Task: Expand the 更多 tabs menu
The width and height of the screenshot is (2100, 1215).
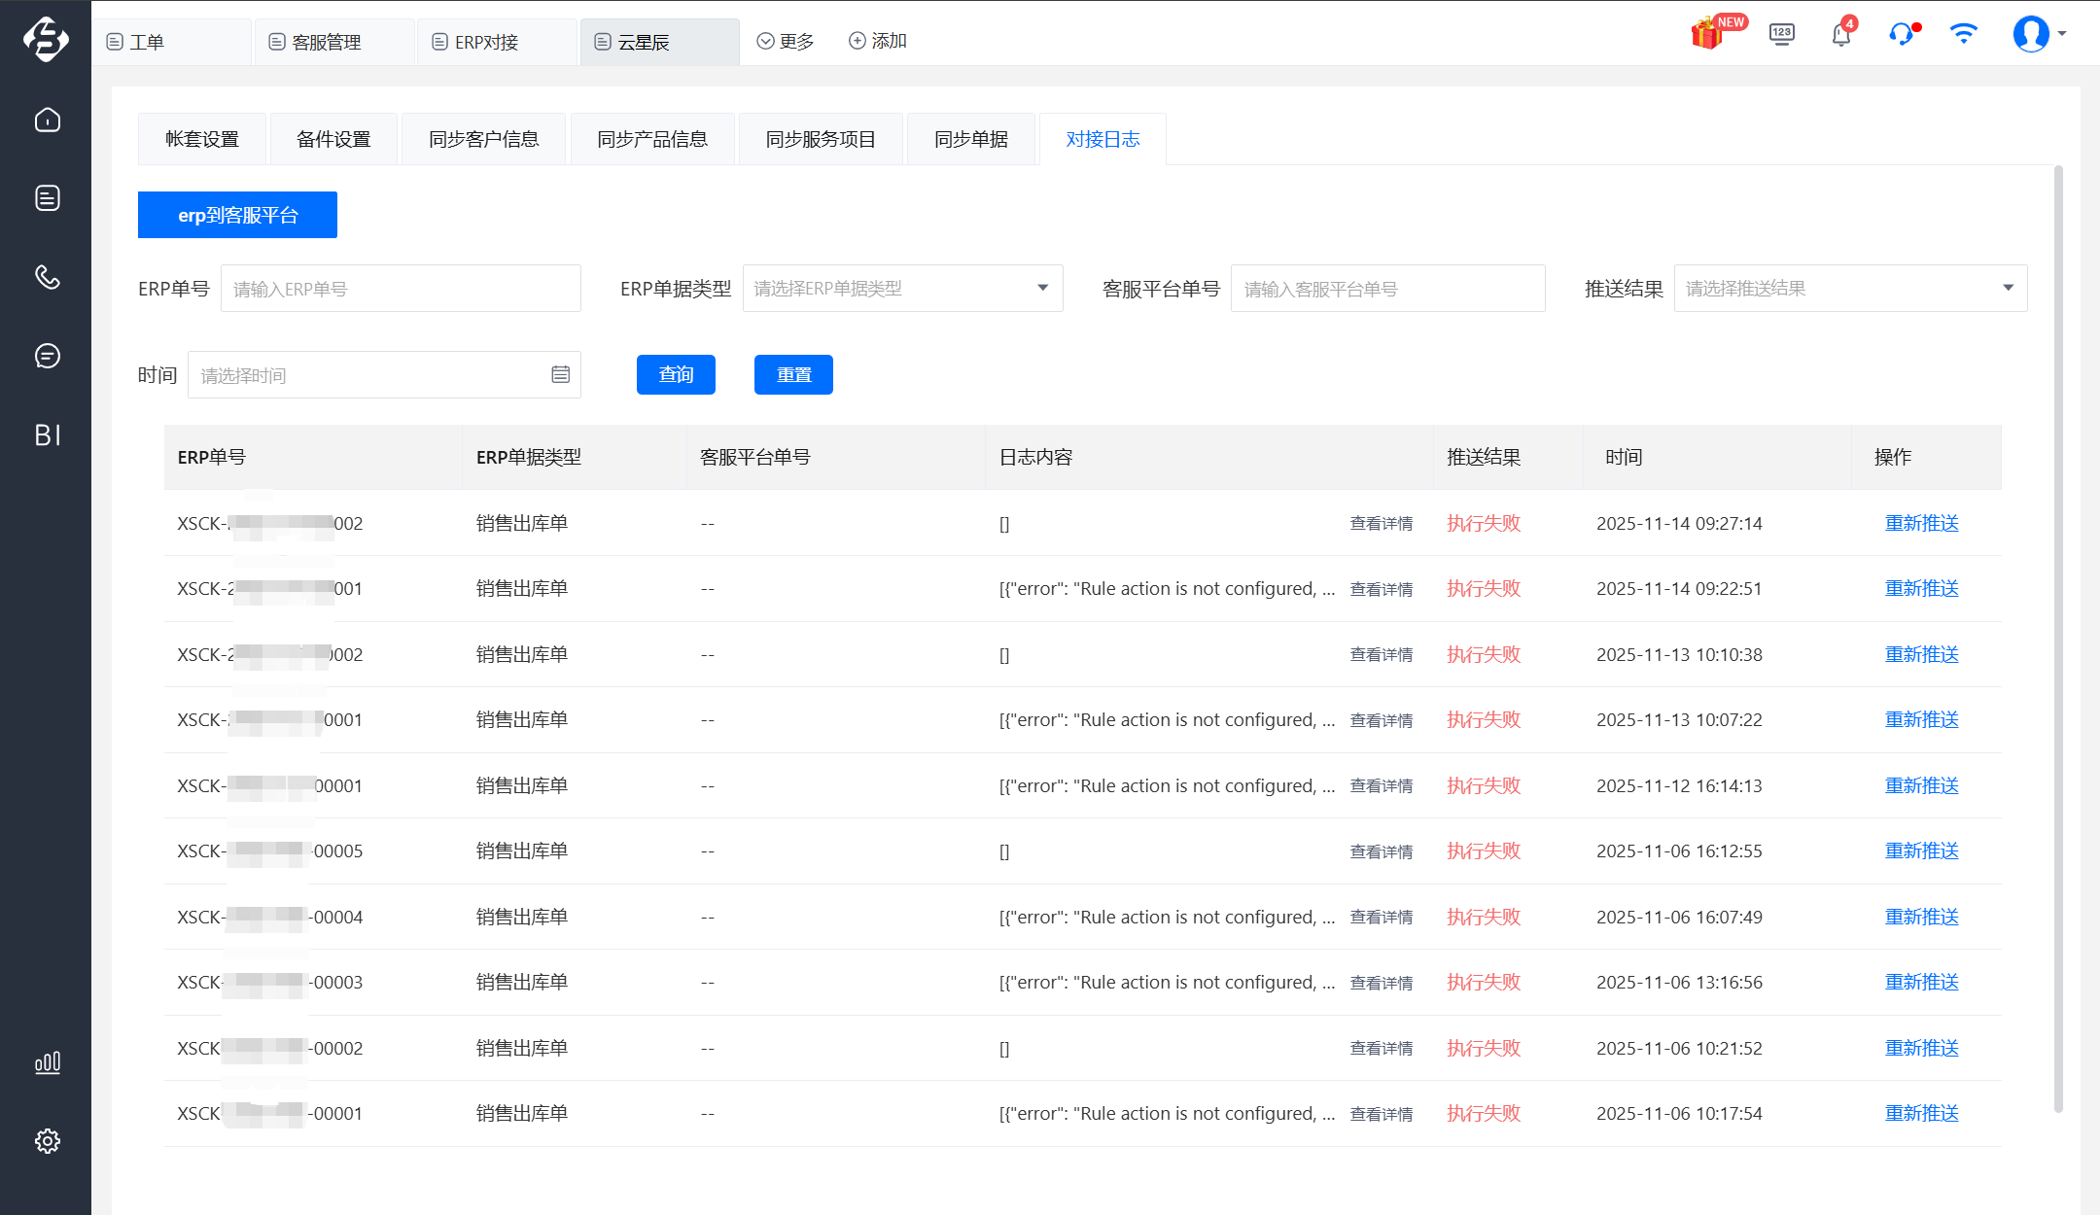Action: (786, 41)
